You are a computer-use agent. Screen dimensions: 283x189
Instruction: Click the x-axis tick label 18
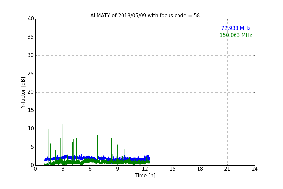(200, 169)
